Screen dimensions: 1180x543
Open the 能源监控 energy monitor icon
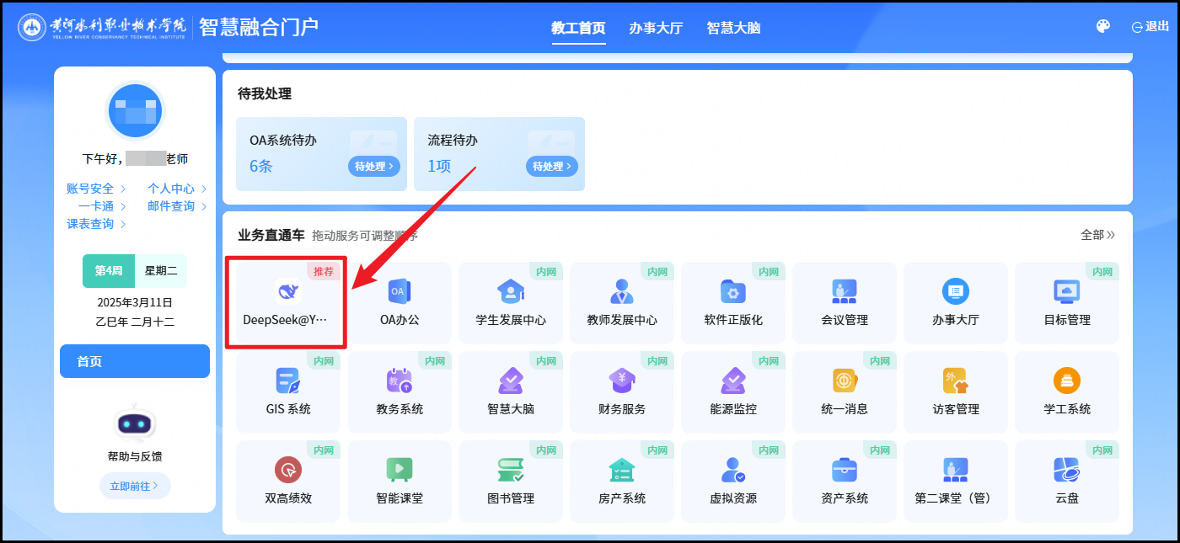732,381
